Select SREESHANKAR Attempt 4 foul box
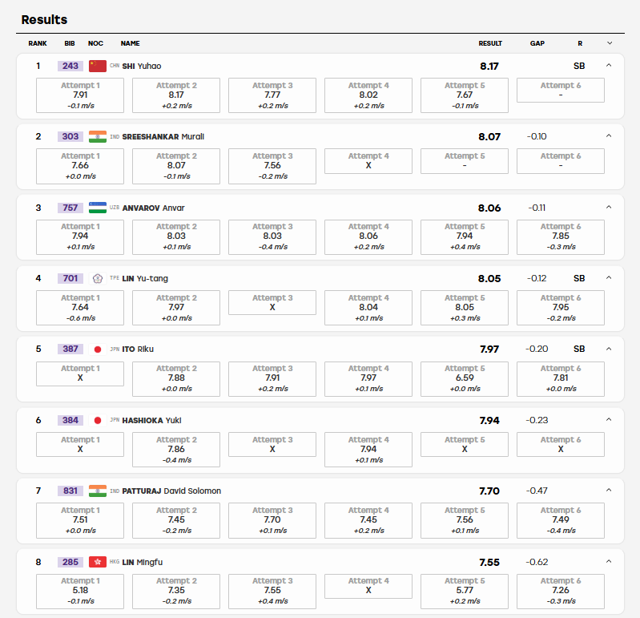The width and height of the screenshot is (640, 618). click(x=368, y=161)
